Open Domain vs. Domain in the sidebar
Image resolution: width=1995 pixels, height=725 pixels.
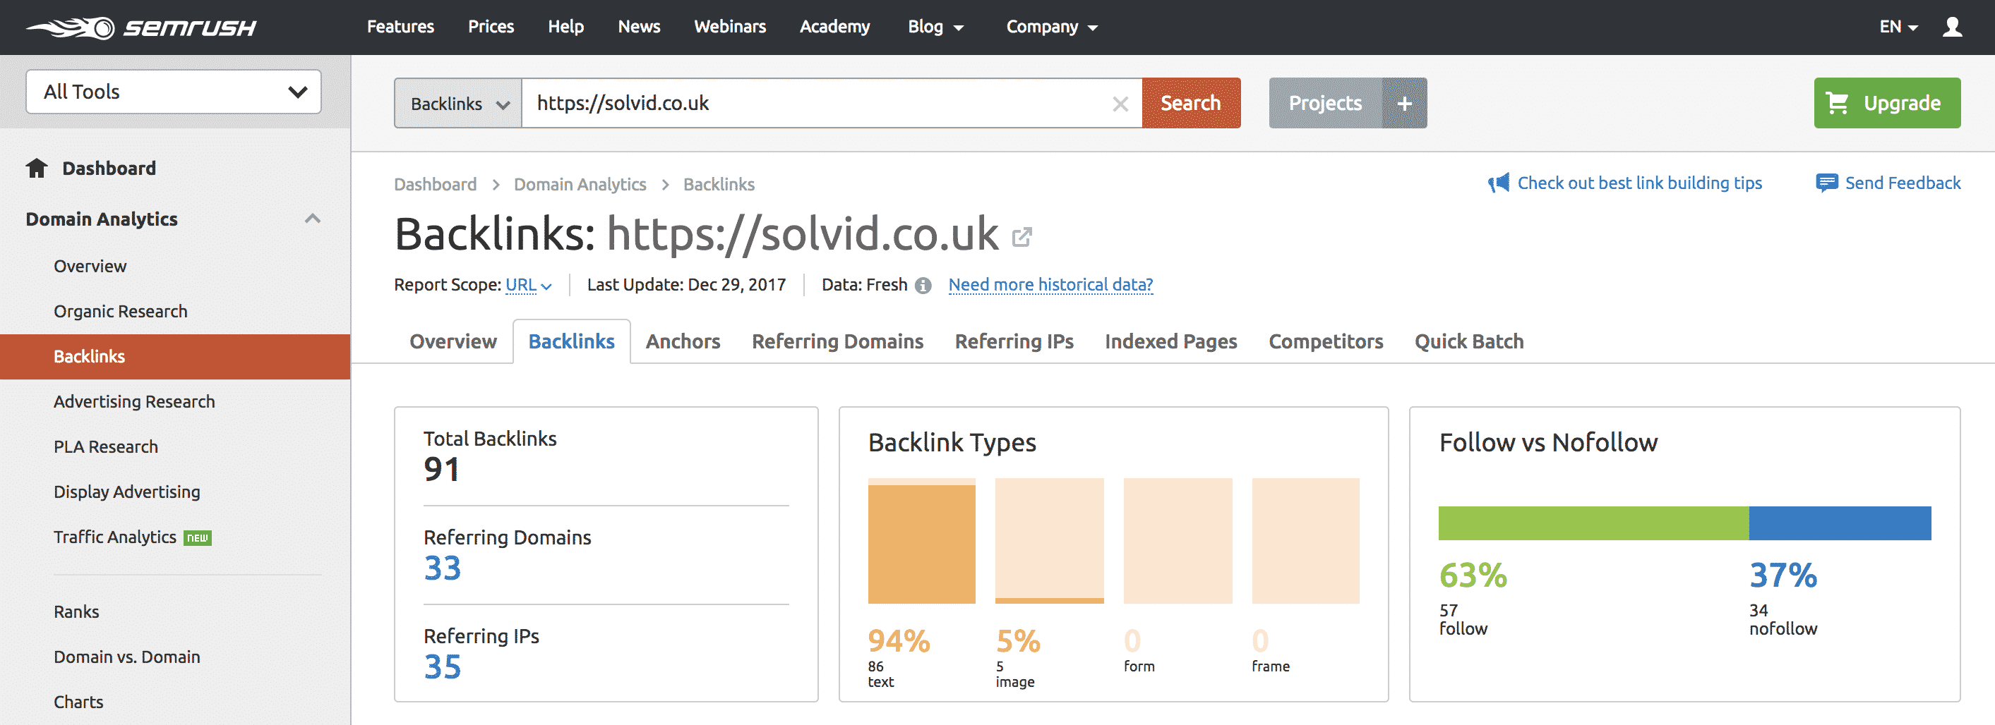click(126, 657)
